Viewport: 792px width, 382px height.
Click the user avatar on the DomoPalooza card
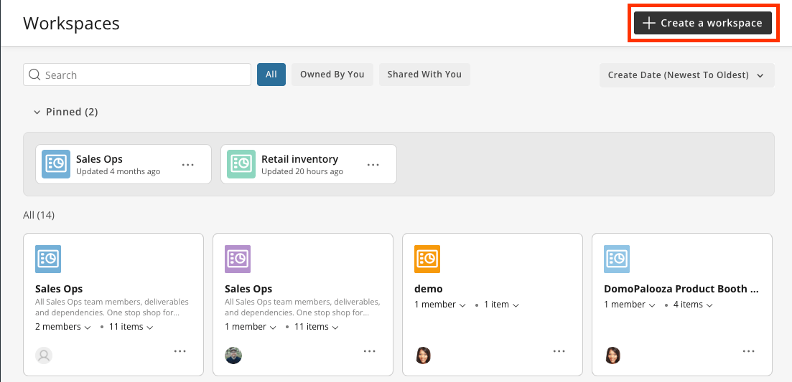point(612,355)
